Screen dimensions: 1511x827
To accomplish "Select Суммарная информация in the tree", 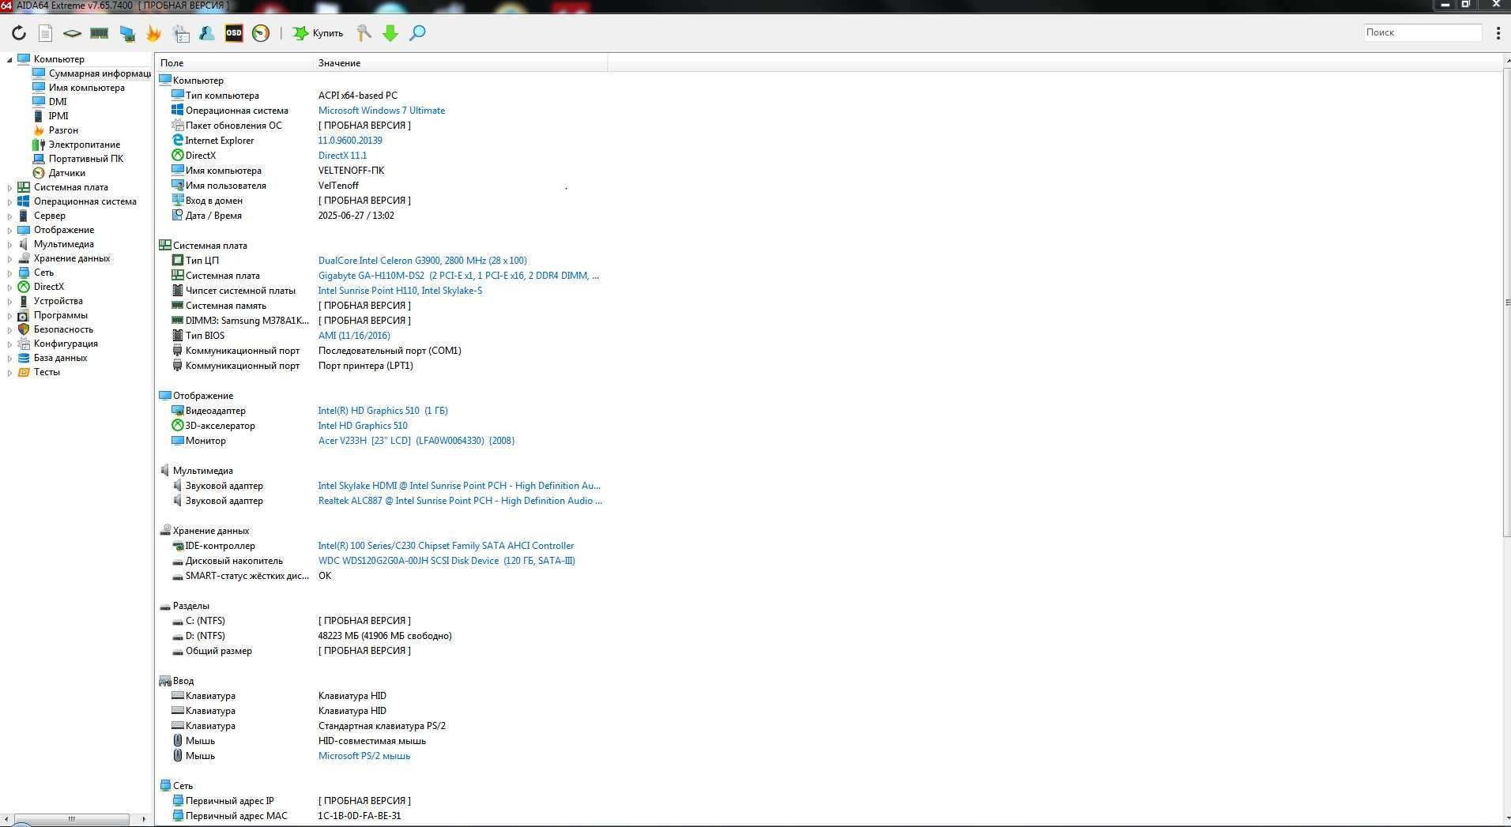I will [92, 73].
